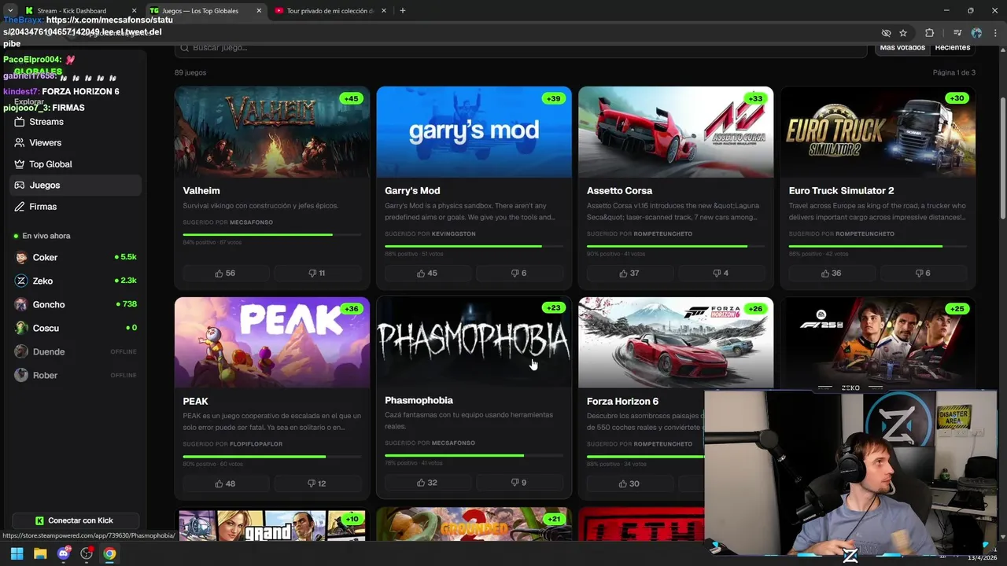Image resolution: width=1007 pixels, height=566 pixels.
Task: Close the Stream - Kick Dashboard tab
Action: pos(134,11)
